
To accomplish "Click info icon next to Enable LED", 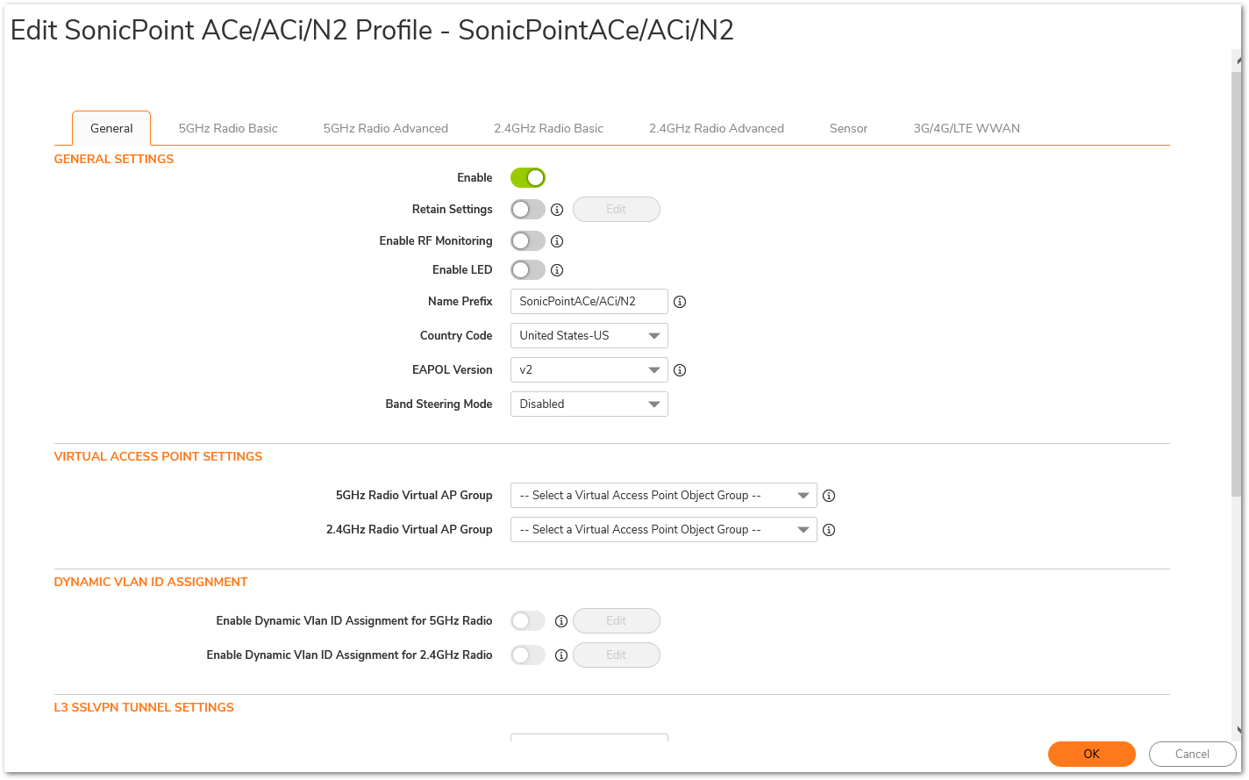I will (x=556, y=270).
